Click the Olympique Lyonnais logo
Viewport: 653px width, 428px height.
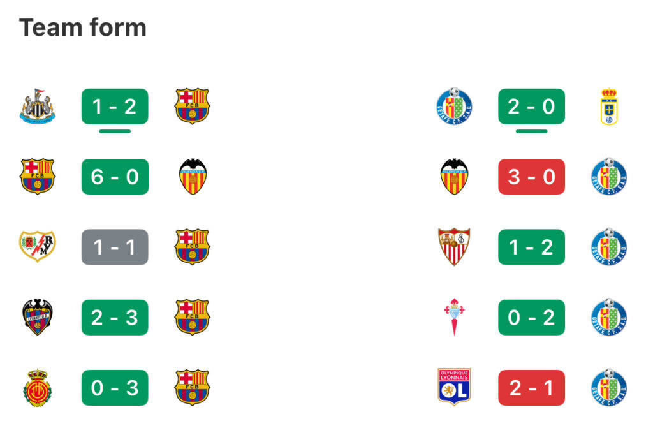tap(454, 387)
